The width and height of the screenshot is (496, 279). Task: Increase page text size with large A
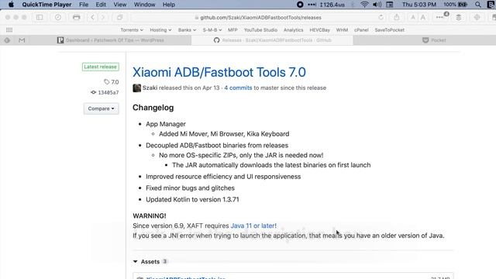coord(423,17)
